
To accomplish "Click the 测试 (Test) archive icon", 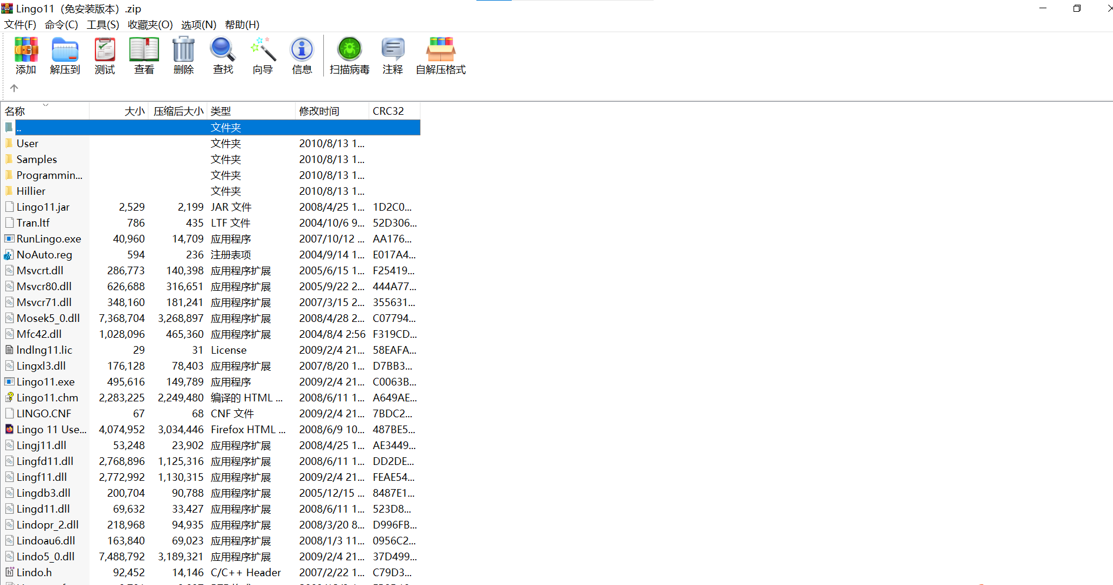I will [x=105, y=56].
